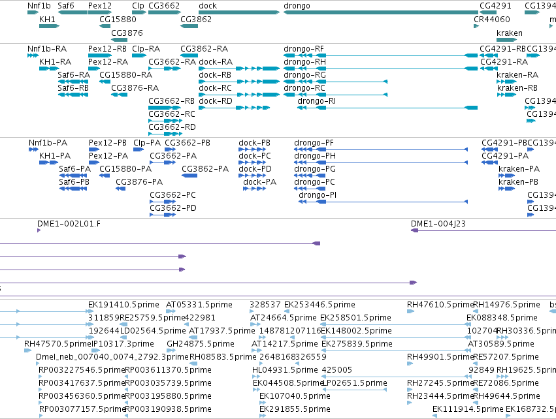Click the Saf6-PB protein feature
This screenshot has width=556, height=419.
[73, 189]
